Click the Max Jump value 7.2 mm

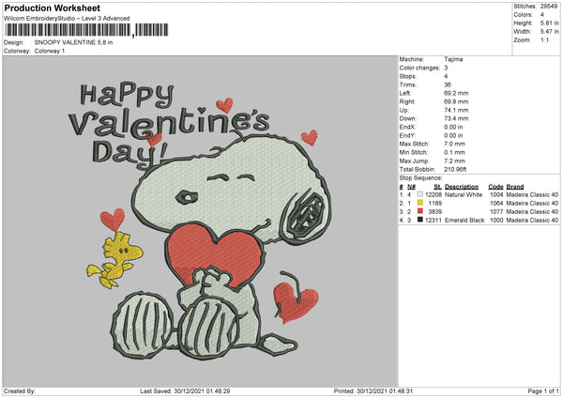tap(454, 161)
